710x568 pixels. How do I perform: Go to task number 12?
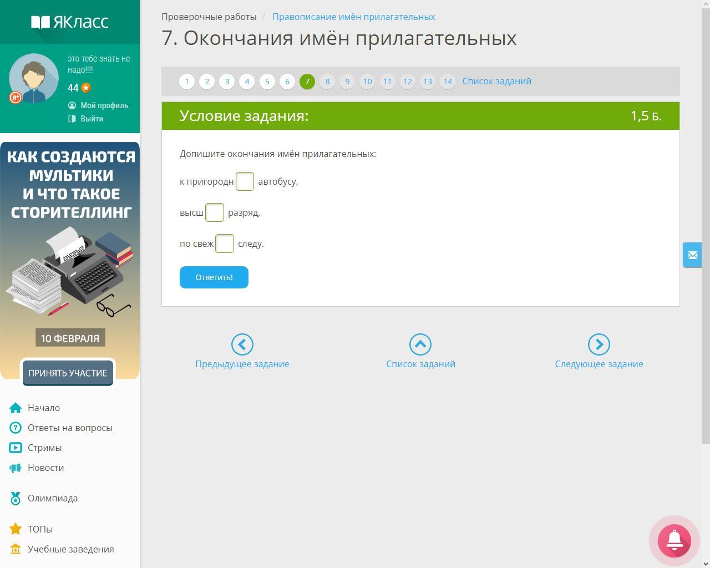tap(407, 82)
